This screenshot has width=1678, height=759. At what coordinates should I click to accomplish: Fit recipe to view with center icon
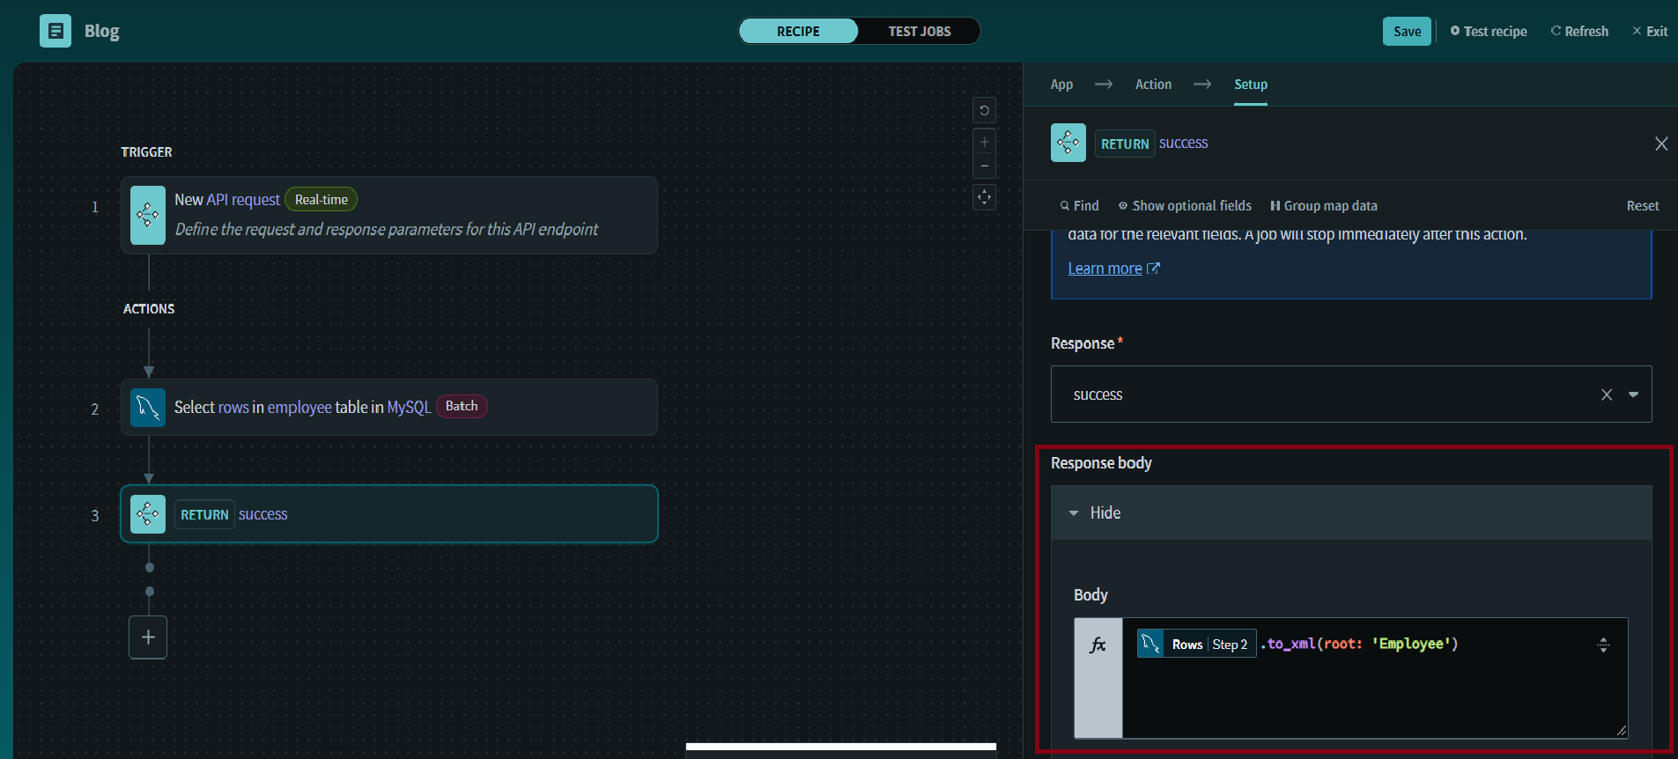pos(984,197)
